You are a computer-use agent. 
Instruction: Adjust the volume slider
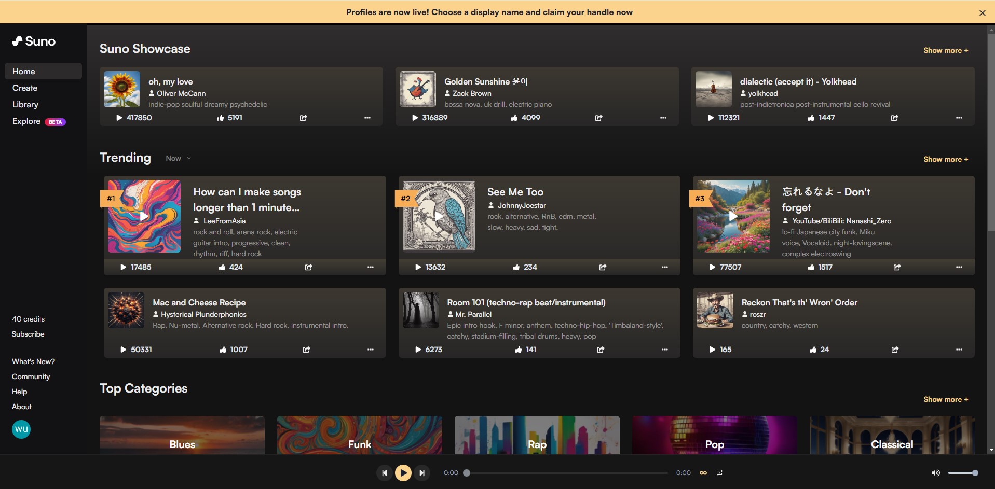[x=963, y=473]
